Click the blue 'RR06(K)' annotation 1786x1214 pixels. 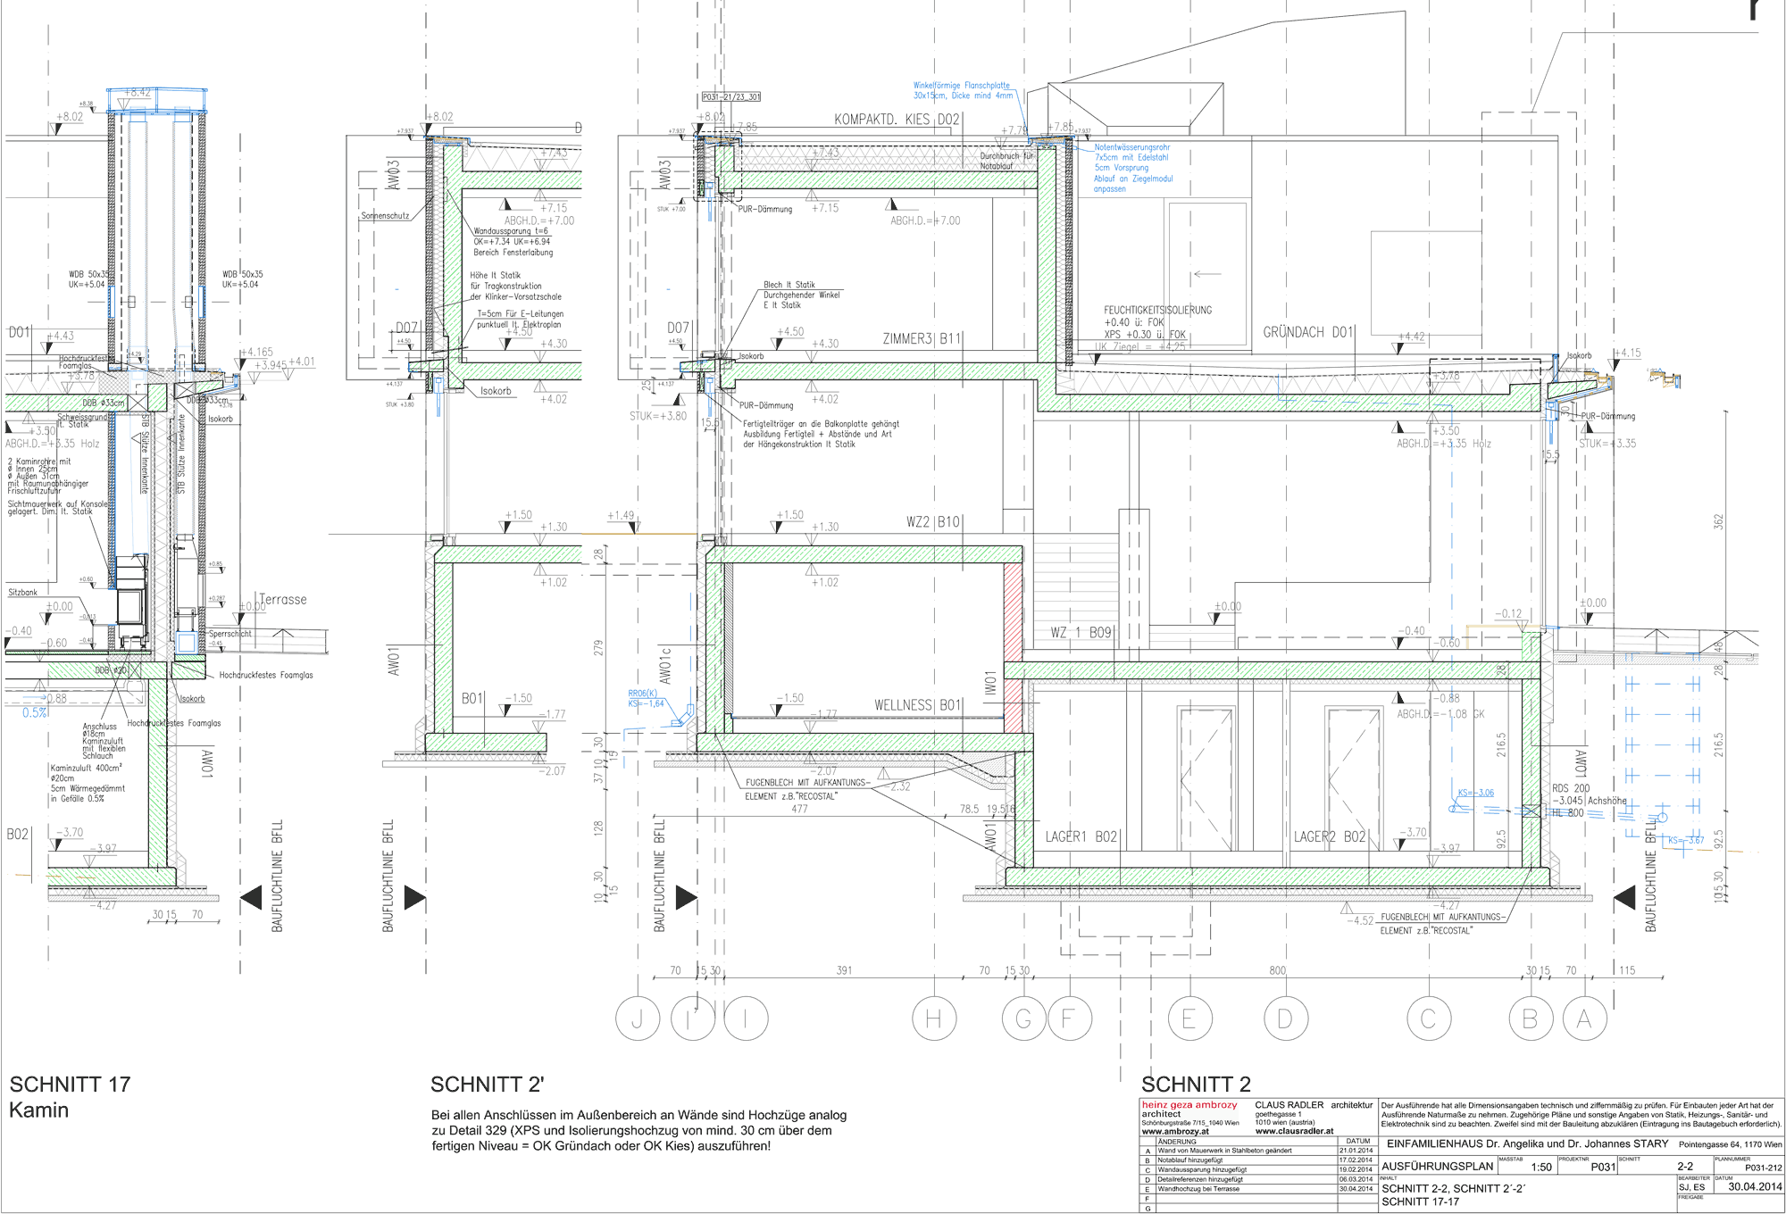tap(642, 694)
